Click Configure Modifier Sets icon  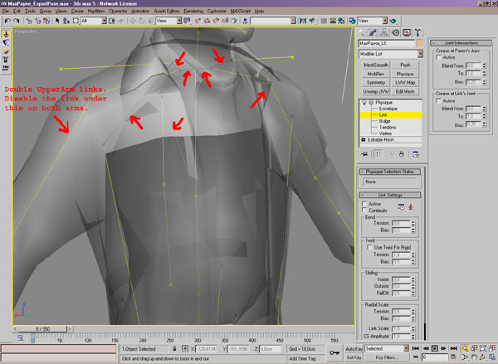pyautogui.click(x=417, y=153)
